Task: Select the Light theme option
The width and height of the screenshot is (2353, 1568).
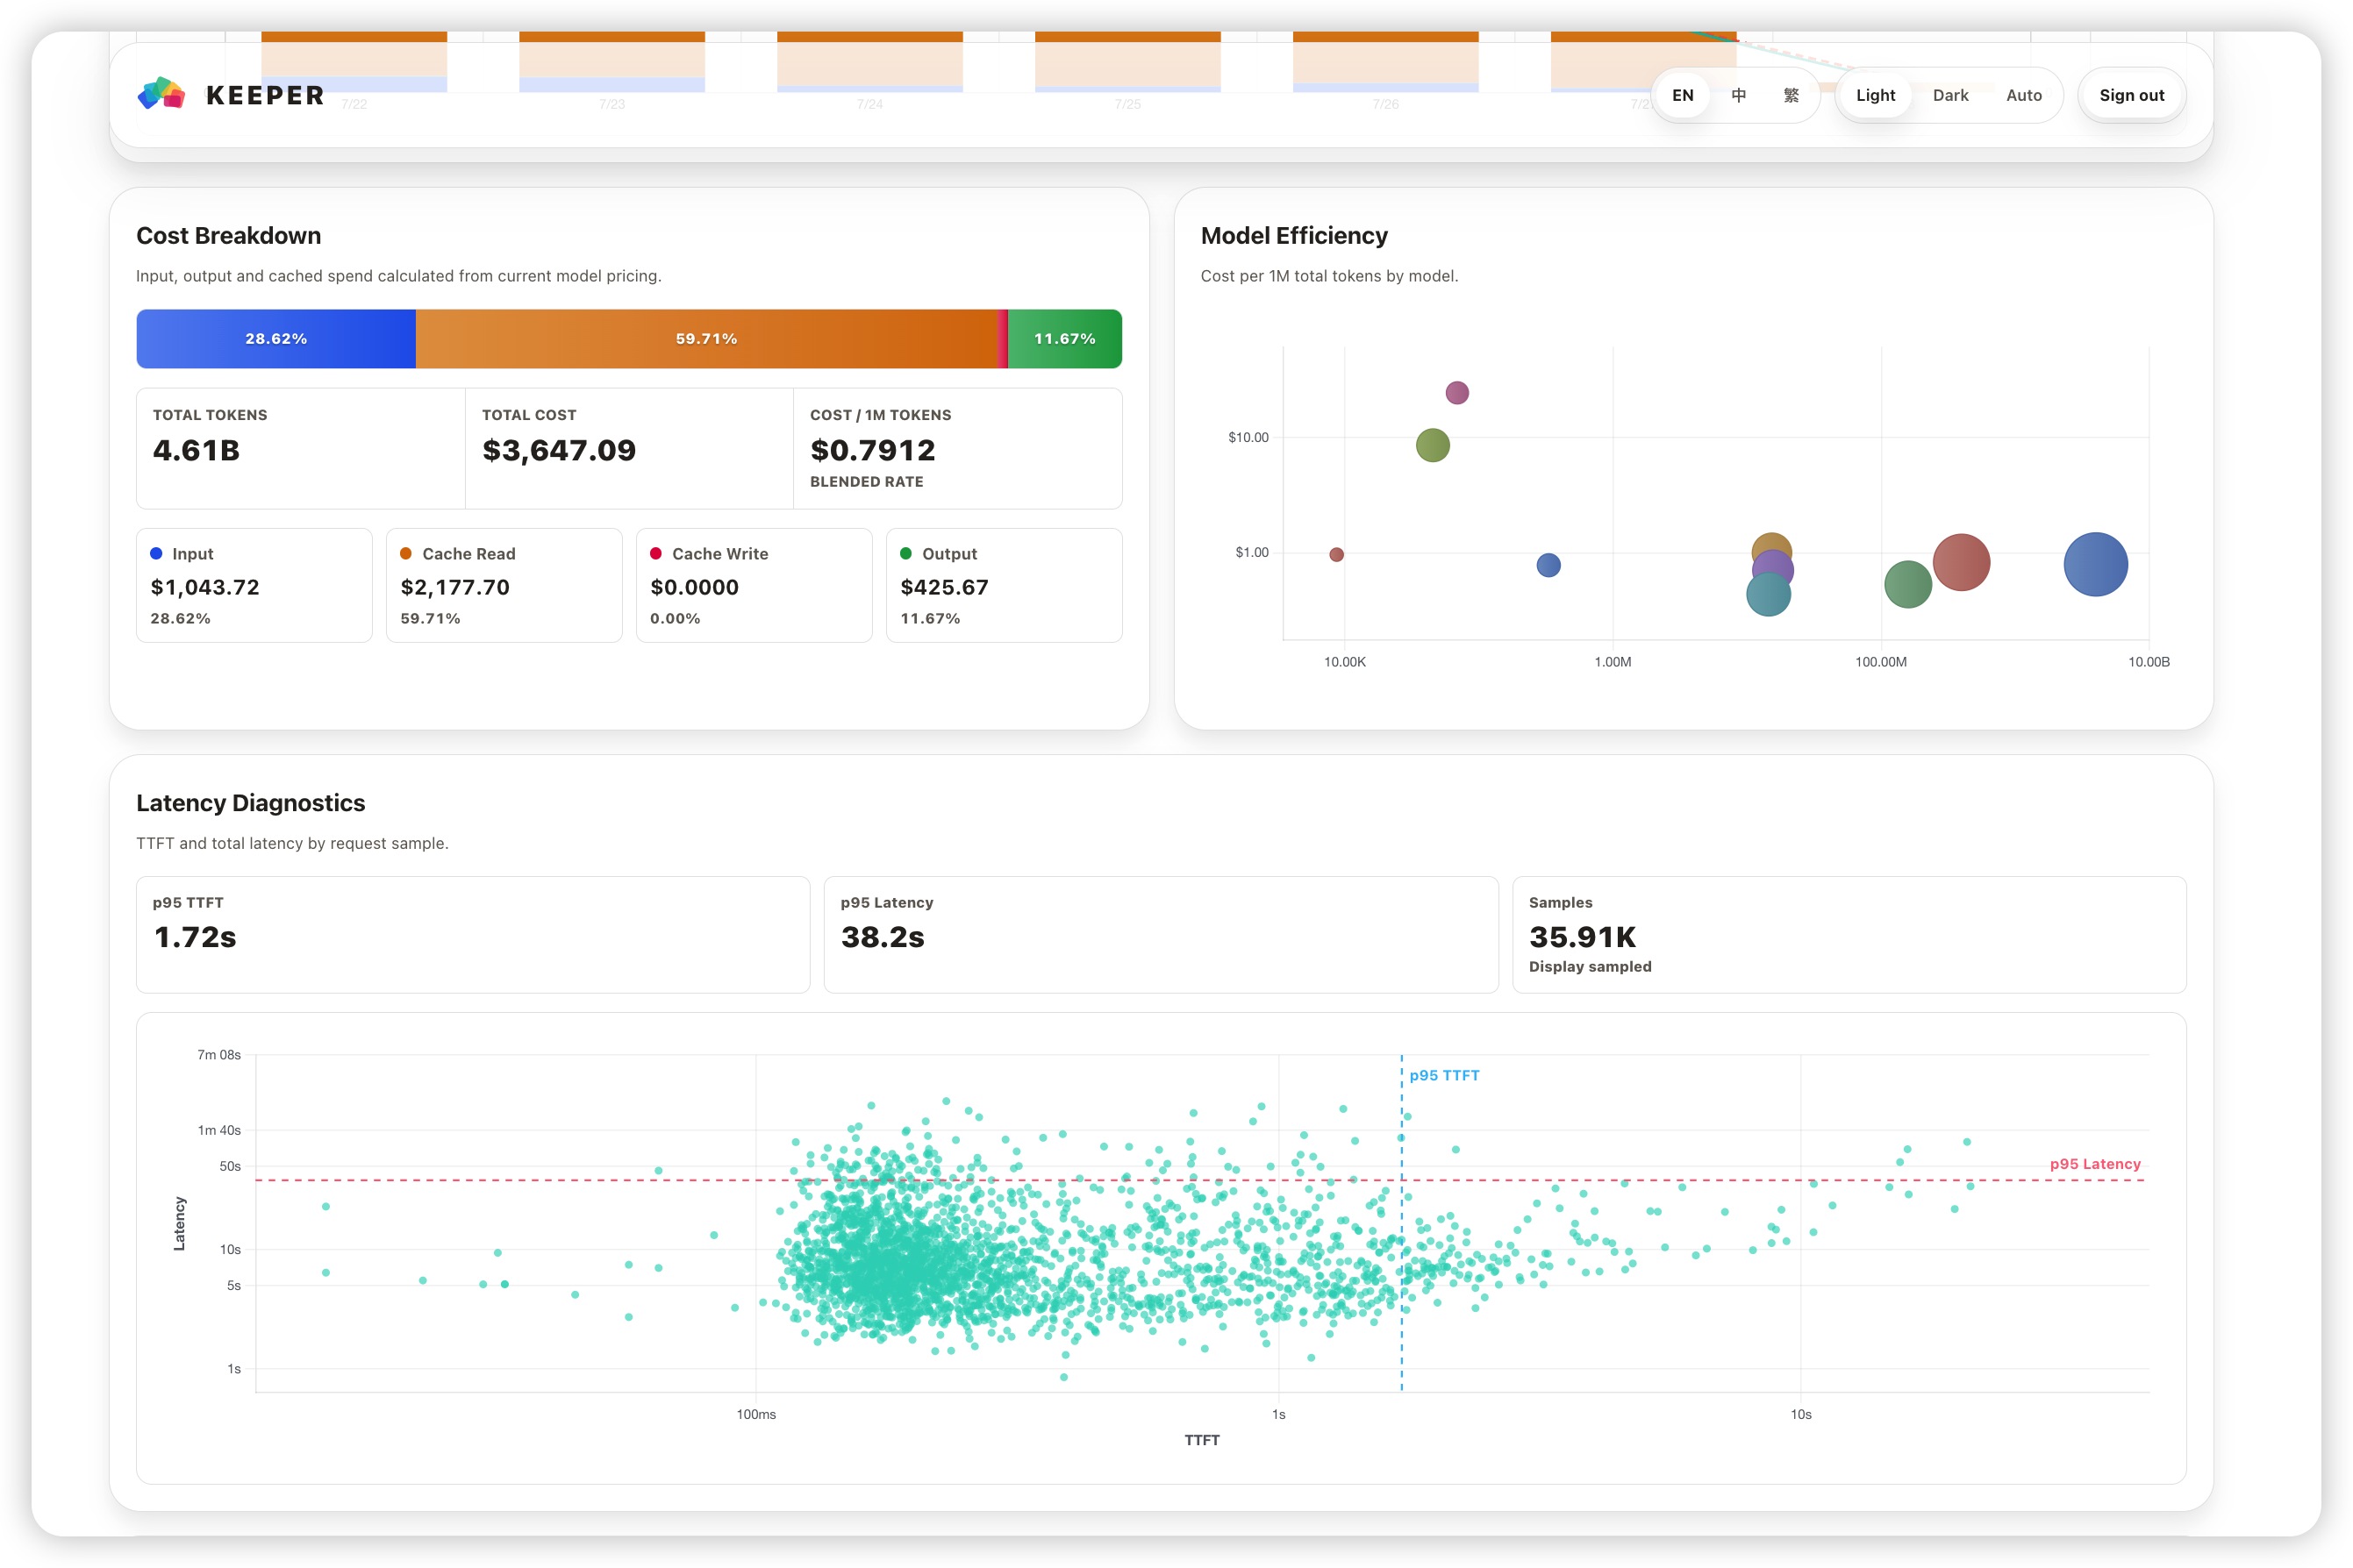Action: point(1875,95)
